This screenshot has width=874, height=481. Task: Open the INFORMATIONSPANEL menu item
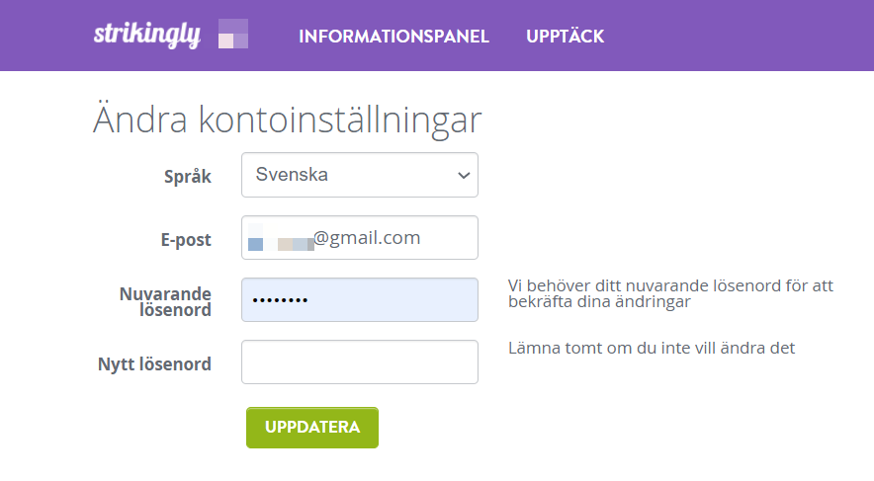click(x=393, y=37)
